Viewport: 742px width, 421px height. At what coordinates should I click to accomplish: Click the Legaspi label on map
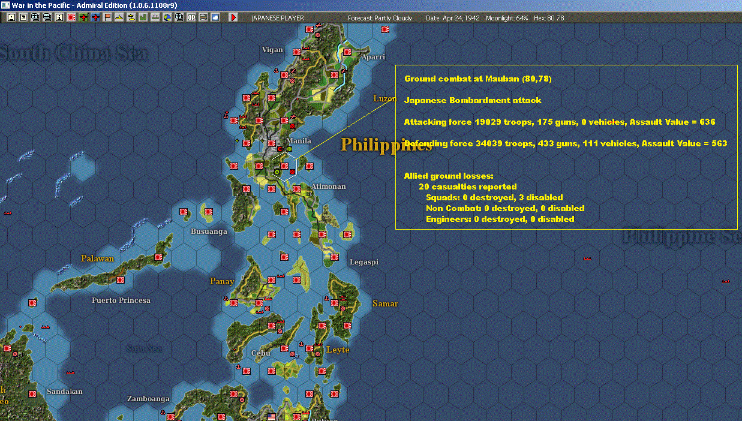pyautogui.click(x=364, y=262)
